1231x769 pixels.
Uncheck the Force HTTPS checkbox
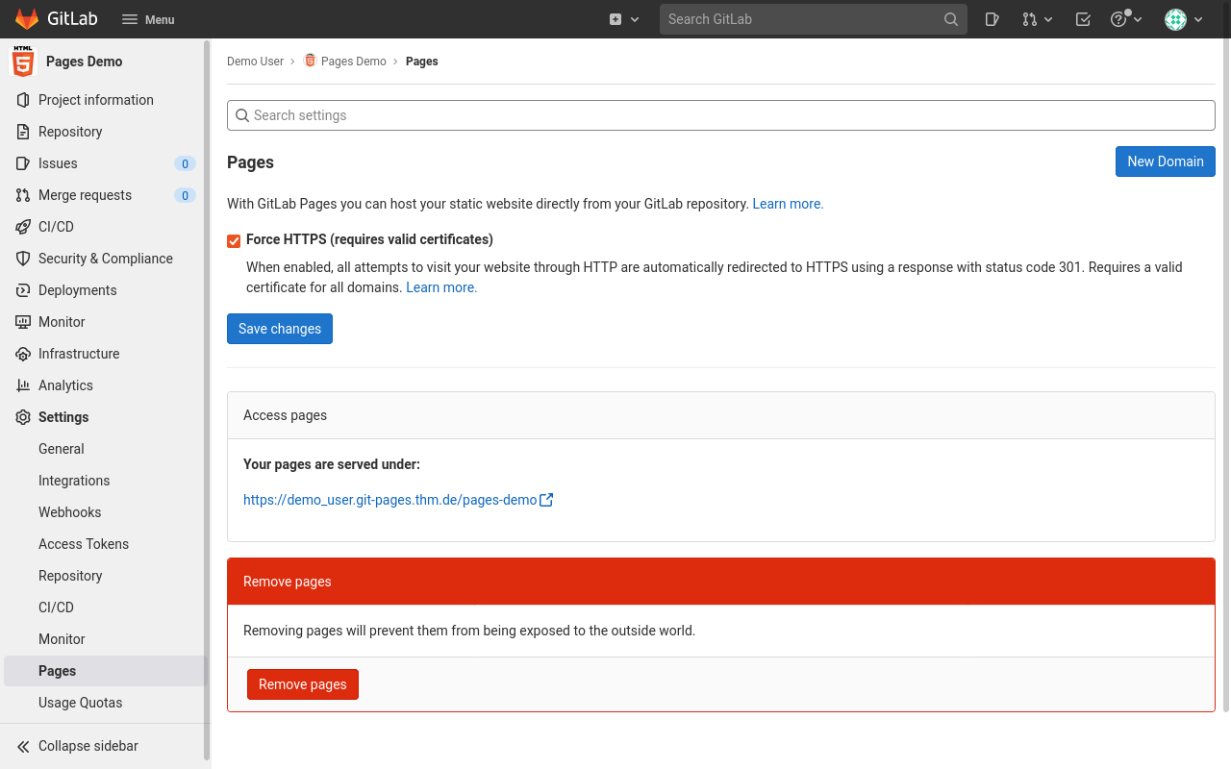[234, 240]
